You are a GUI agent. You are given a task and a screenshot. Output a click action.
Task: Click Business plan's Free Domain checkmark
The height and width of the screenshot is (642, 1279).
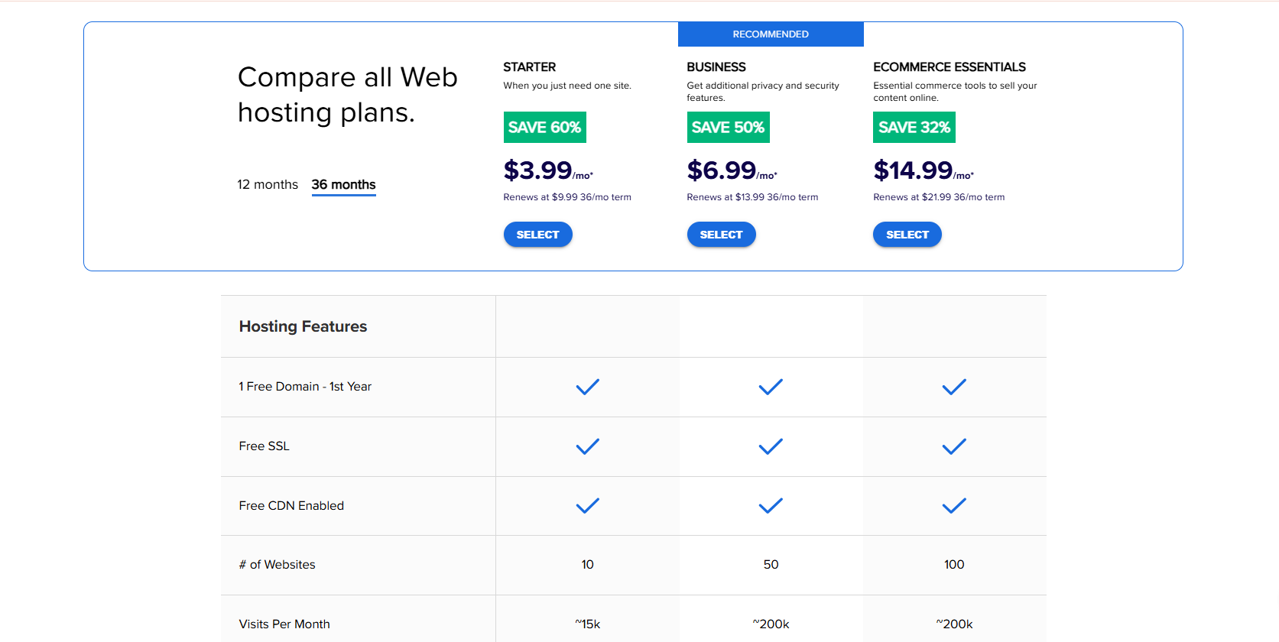coord(771,387)
